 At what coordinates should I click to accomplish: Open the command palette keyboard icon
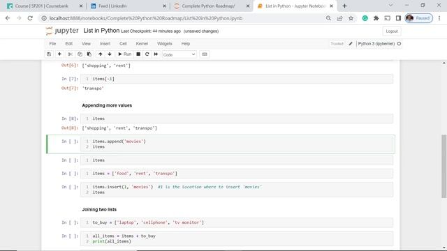click(x=205, y=54)
